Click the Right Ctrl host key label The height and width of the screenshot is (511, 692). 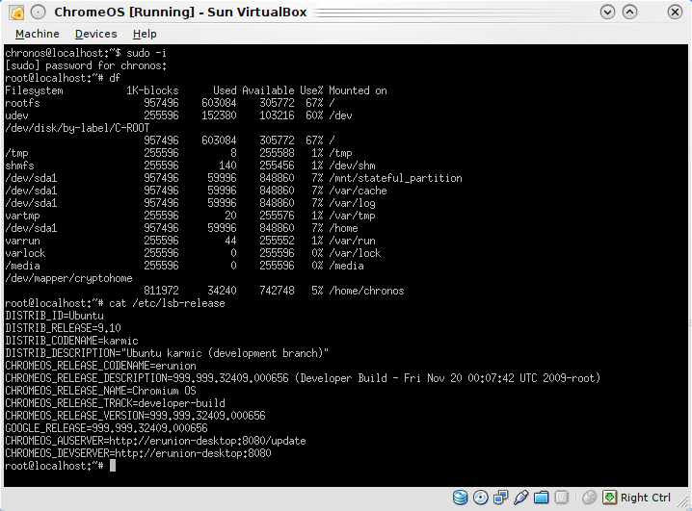pyautogui.click(x=645, y=498)
